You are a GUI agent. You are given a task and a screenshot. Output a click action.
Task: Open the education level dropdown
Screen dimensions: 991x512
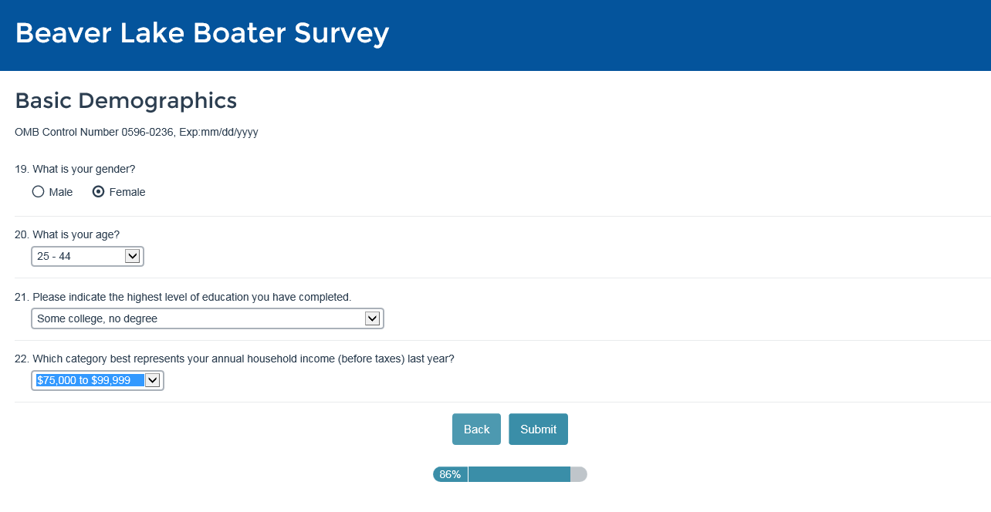tap(199, 318)
